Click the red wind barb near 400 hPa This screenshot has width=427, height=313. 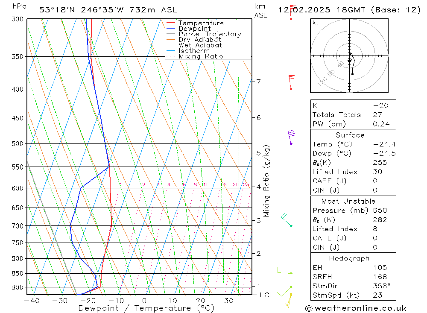click(x=292, y=82)
